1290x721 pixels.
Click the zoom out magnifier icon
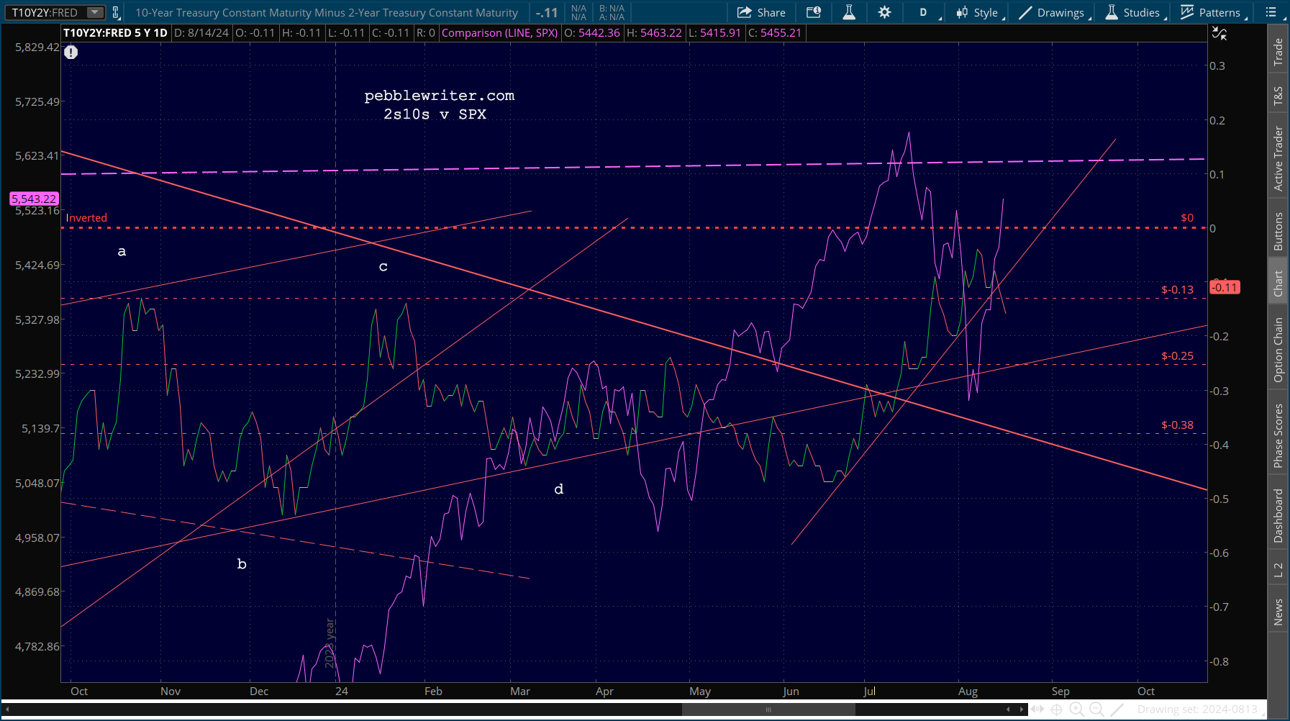click(1096, 709)
